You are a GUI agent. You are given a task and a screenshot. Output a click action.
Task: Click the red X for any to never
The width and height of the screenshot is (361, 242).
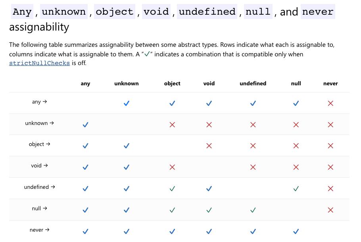(330, 103)
